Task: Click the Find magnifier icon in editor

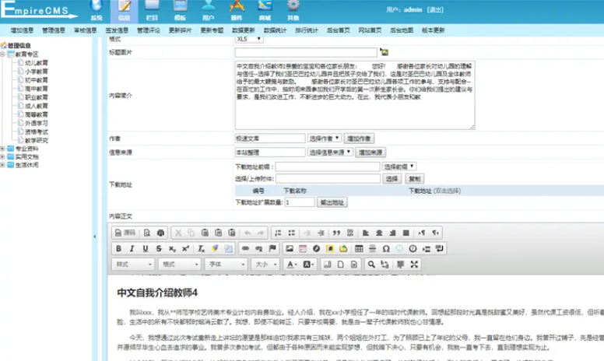Action: (x=372, y=265)
